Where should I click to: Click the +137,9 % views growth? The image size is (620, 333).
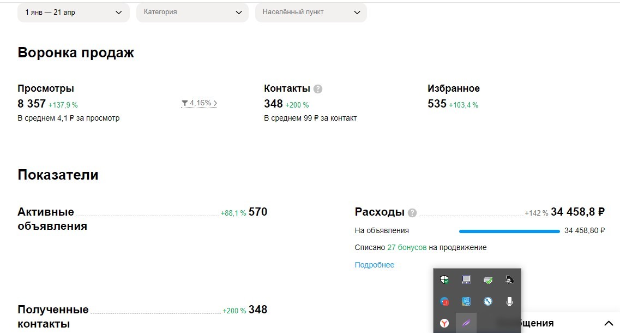(x=63, y=105)
